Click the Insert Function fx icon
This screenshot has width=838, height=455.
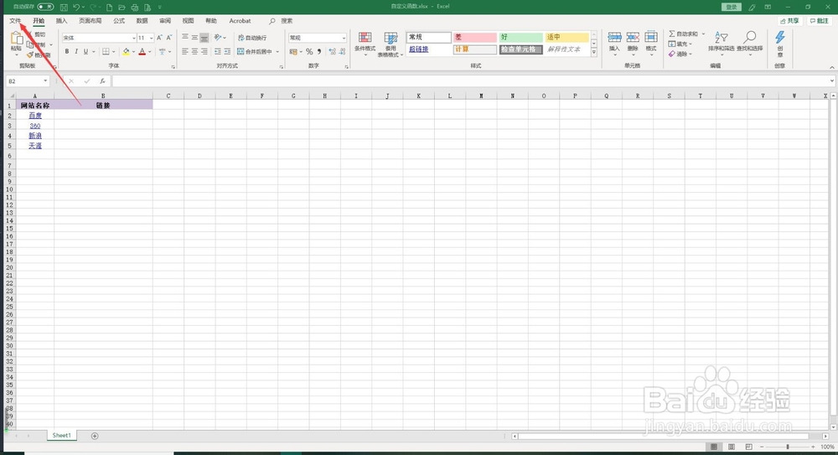pos(102,81)
